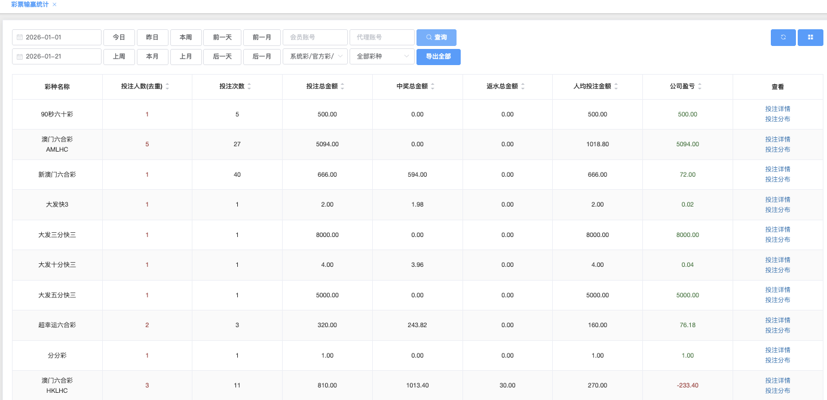Image resolution: width=827 pixels, height=400 pixels.
Task: Choose the 上月 date range button
Action: (x=186, y=57)
